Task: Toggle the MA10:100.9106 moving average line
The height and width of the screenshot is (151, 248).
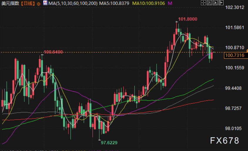Action: point(148,3)
